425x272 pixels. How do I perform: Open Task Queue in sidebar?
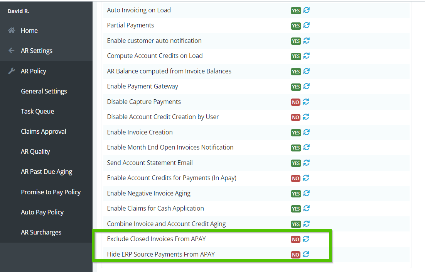point(37,111)
